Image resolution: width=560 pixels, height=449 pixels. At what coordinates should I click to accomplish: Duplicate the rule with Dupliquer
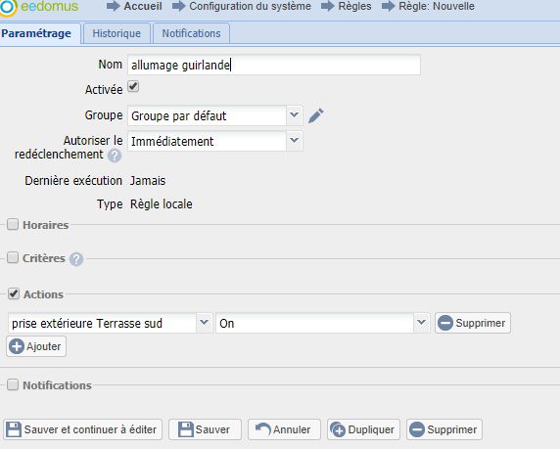pyautogui.click(x=363, y=429)
